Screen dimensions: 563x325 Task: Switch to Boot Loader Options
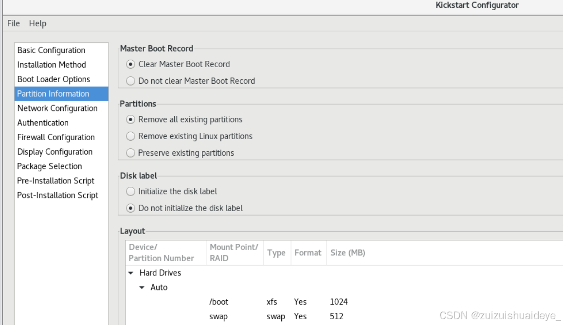point(61,79)
